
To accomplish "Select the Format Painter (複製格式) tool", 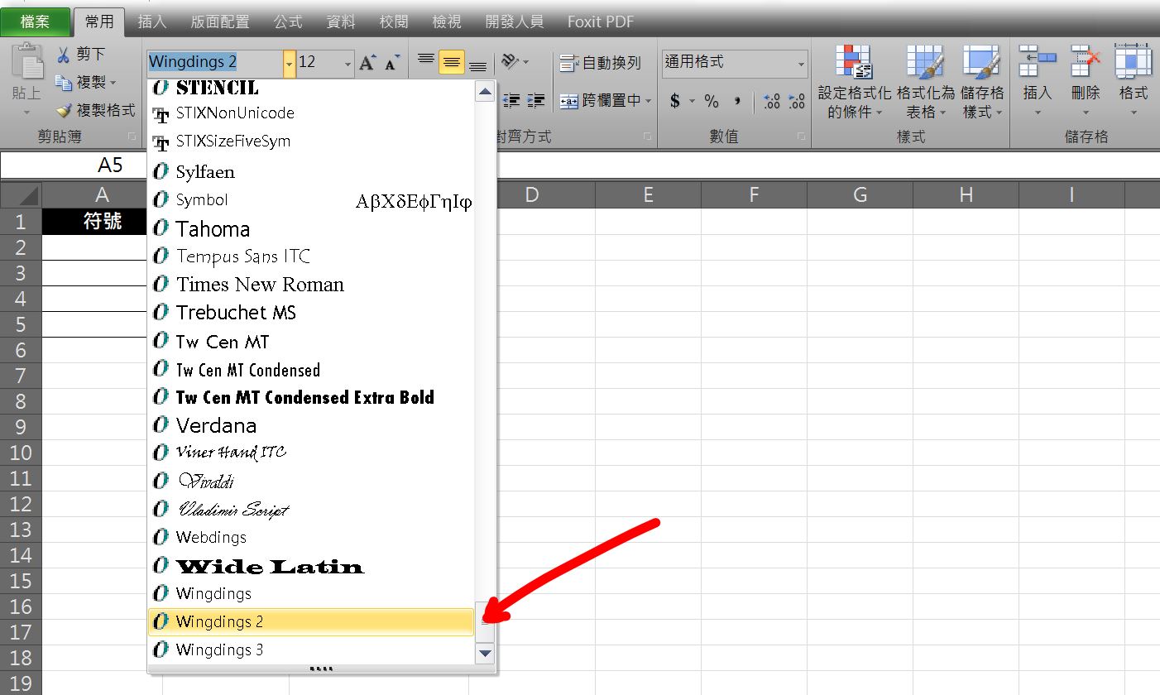I will coord(94,110).
